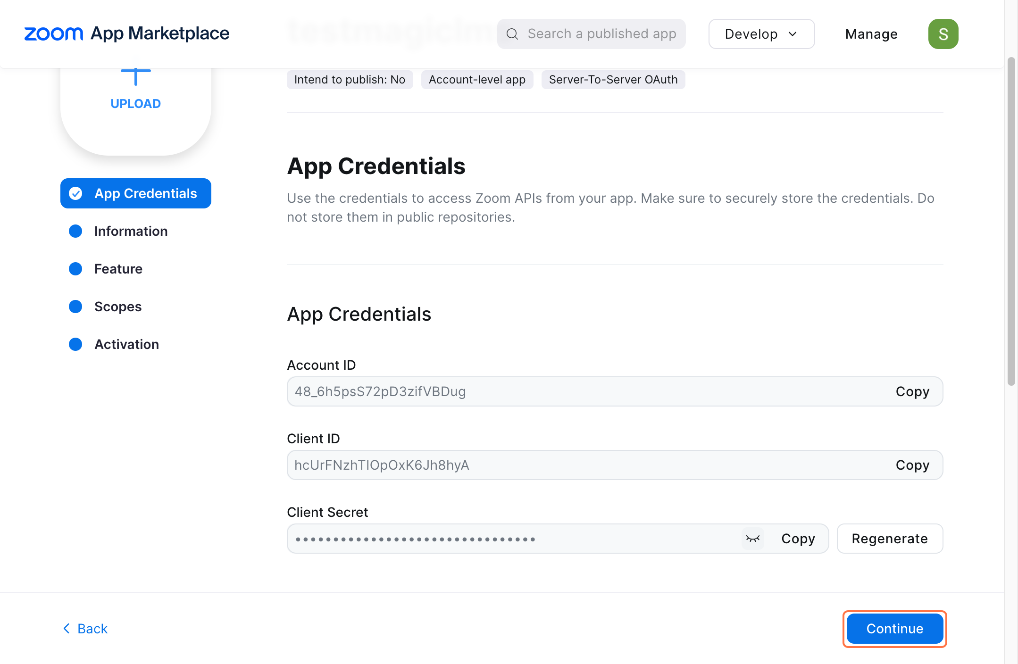This screenshot has width=1018, height=664.
Task: Copy the Account ID
Action: [912, 391]
